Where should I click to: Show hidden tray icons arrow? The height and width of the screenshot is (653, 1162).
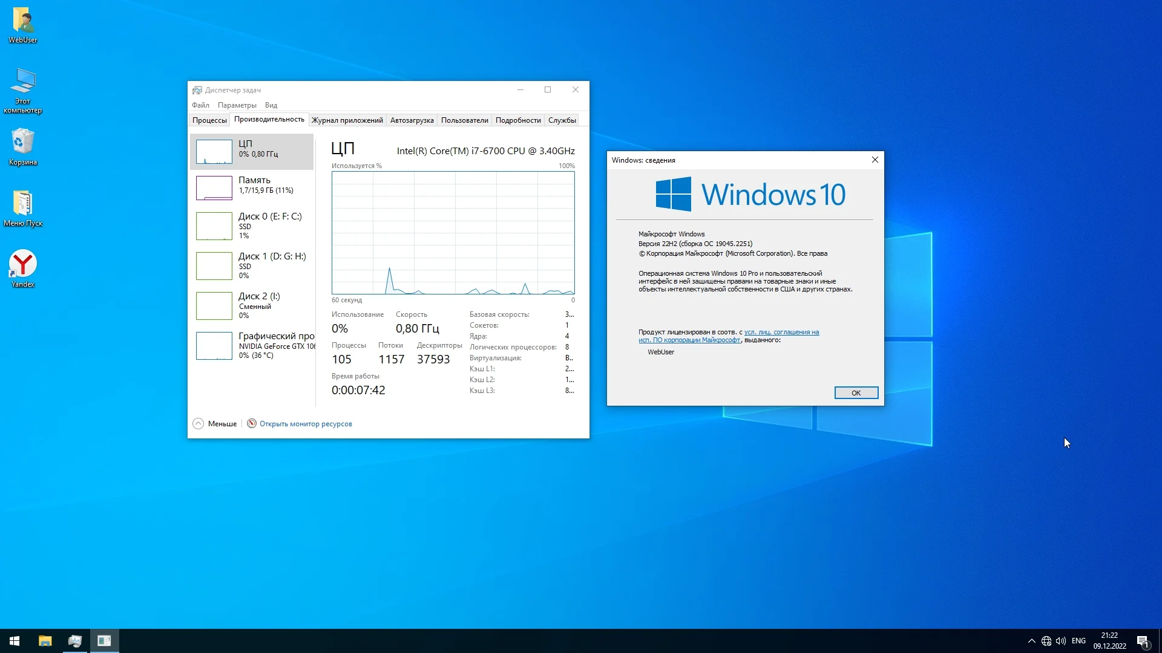(1032, 641)
